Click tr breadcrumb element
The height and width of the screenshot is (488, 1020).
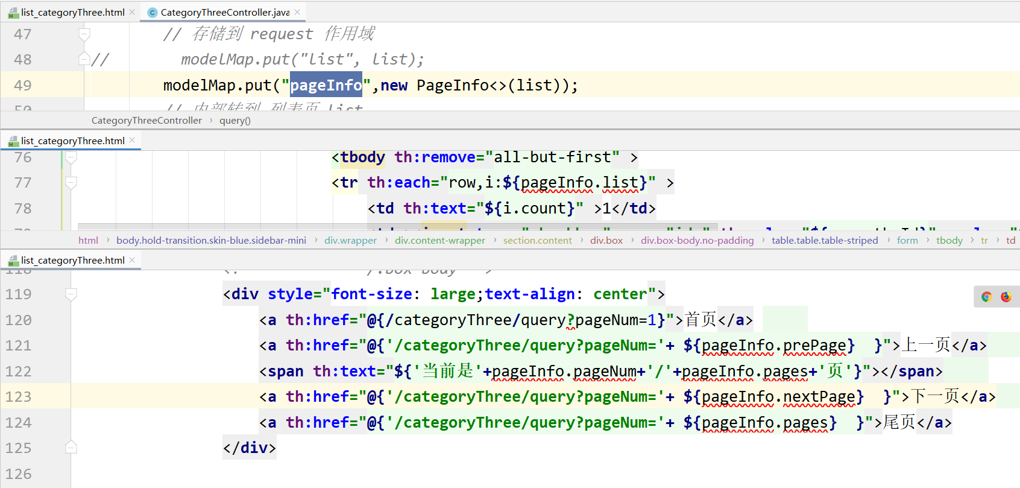(x=984, y=240)
